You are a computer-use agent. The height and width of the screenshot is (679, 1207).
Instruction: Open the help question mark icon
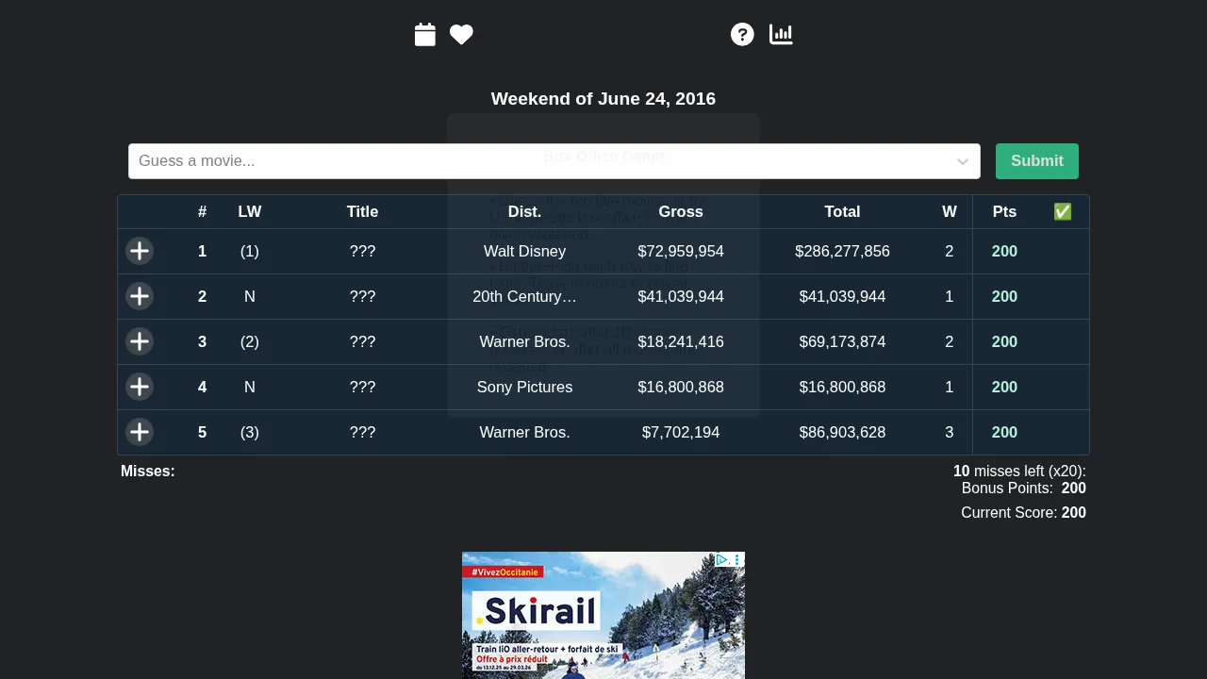click(742, 35)
